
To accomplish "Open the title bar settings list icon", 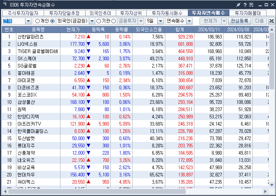I will click(251, 5).
